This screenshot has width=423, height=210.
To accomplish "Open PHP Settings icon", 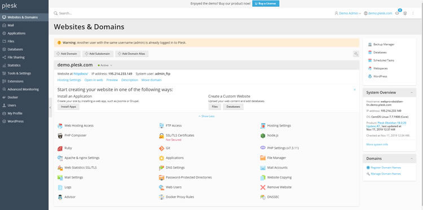I will click(x=263, y=148).
